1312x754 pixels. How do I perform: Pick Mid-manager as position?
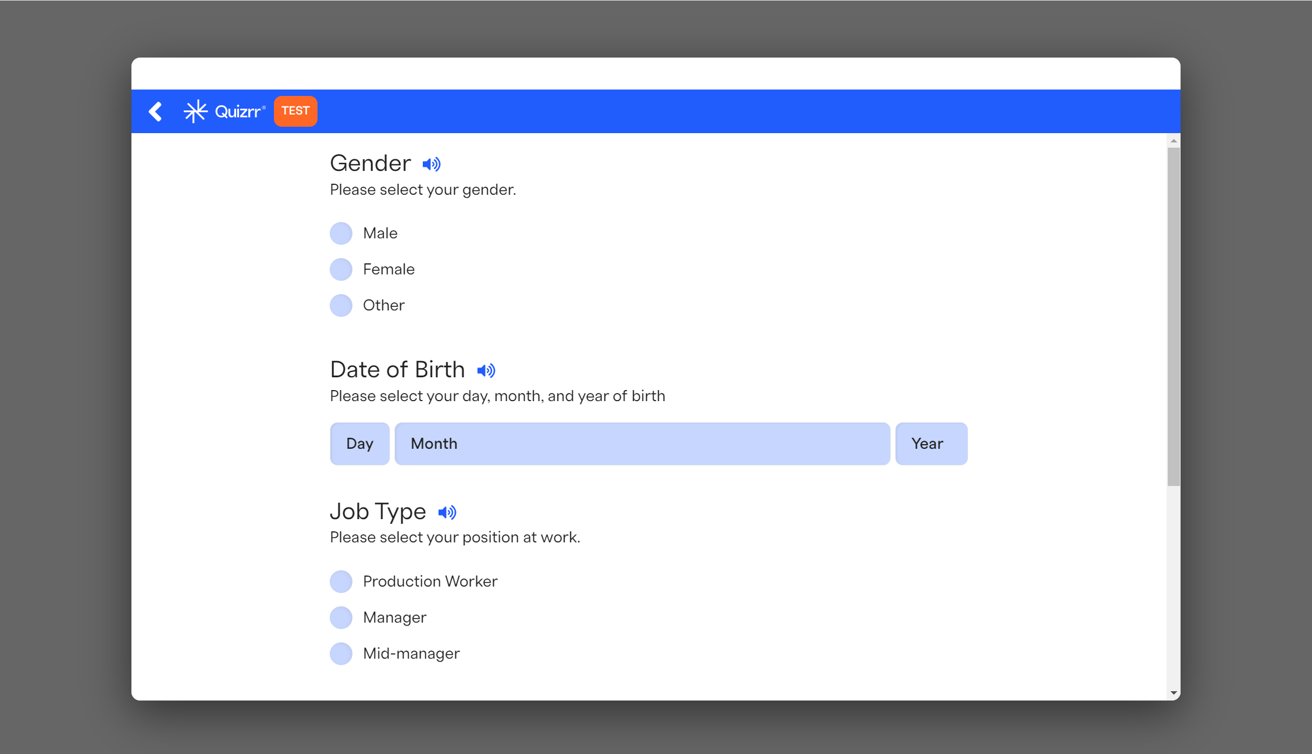[x=341, y=653]
